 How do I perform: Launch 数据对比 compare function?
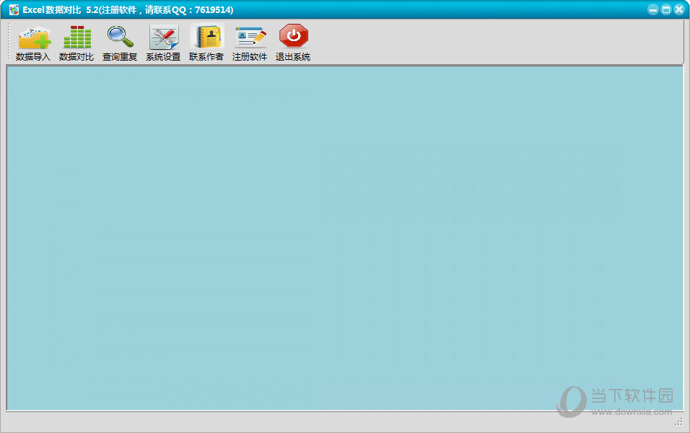click(x=77, y=43)
